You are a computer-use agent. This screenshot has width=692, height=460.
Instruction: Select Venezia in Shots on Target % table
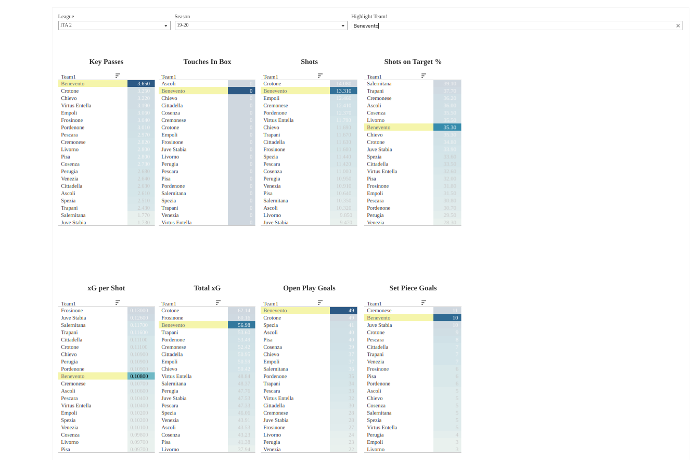tap(376, 222)
